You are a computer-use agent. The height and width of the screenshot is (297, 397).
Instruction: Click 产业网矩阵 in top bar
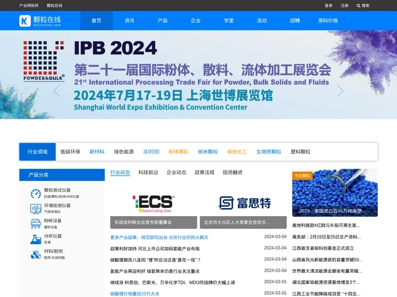pyautogui.click(x=29, y=5)
